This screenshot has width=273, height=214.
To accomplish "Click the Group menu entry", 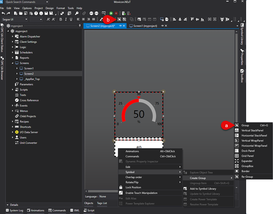I will 245,125.
